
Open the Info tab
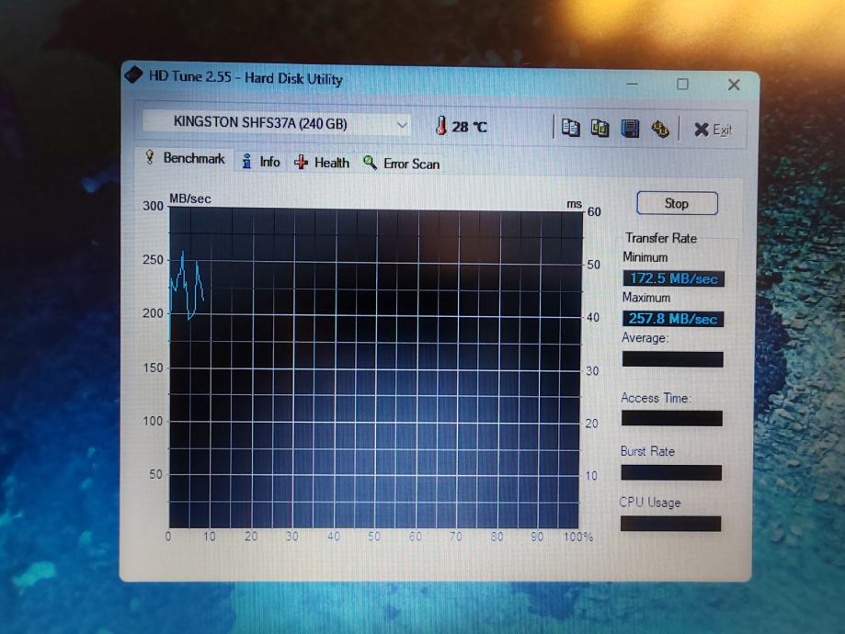261,162
